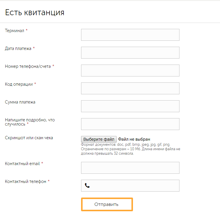Click the Терминал field label text
Screen dimensions: 220x216
(15, 31)
